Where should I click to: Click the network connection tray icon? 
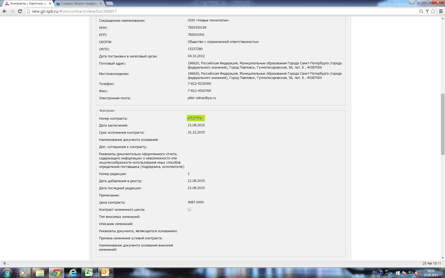click(x=411, y=273)
